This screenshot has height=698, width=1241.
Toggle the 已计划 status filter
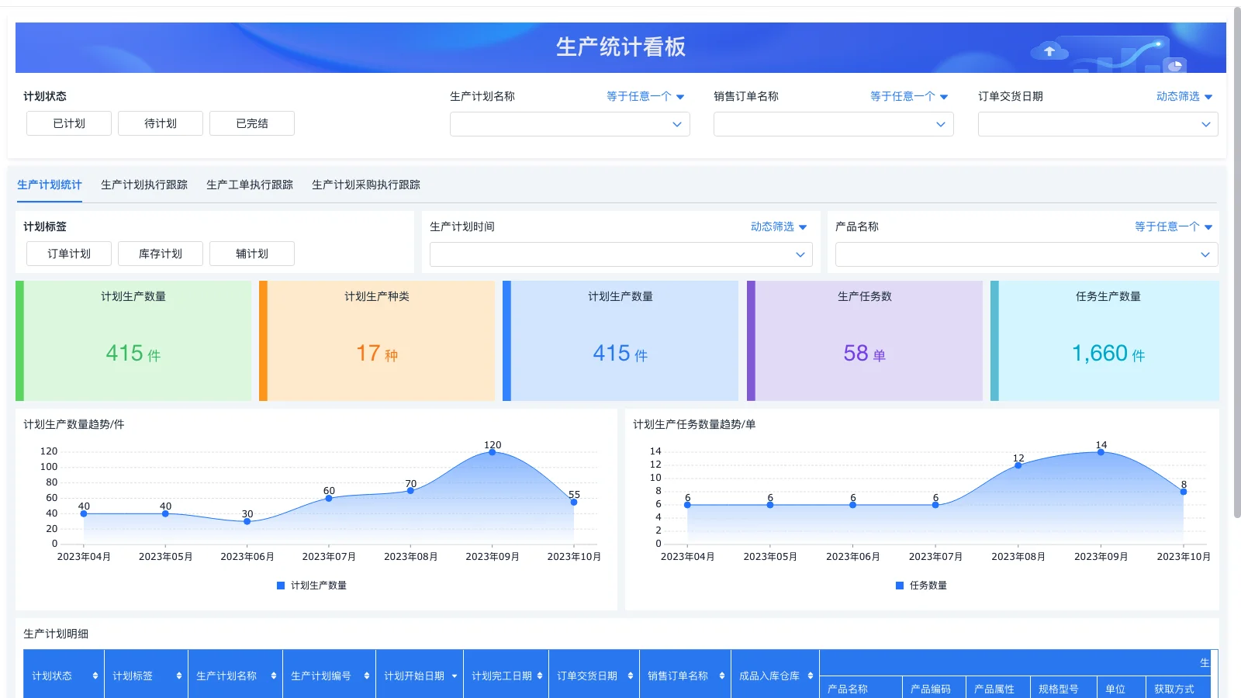pyautogui.click(x=68, y=123)
